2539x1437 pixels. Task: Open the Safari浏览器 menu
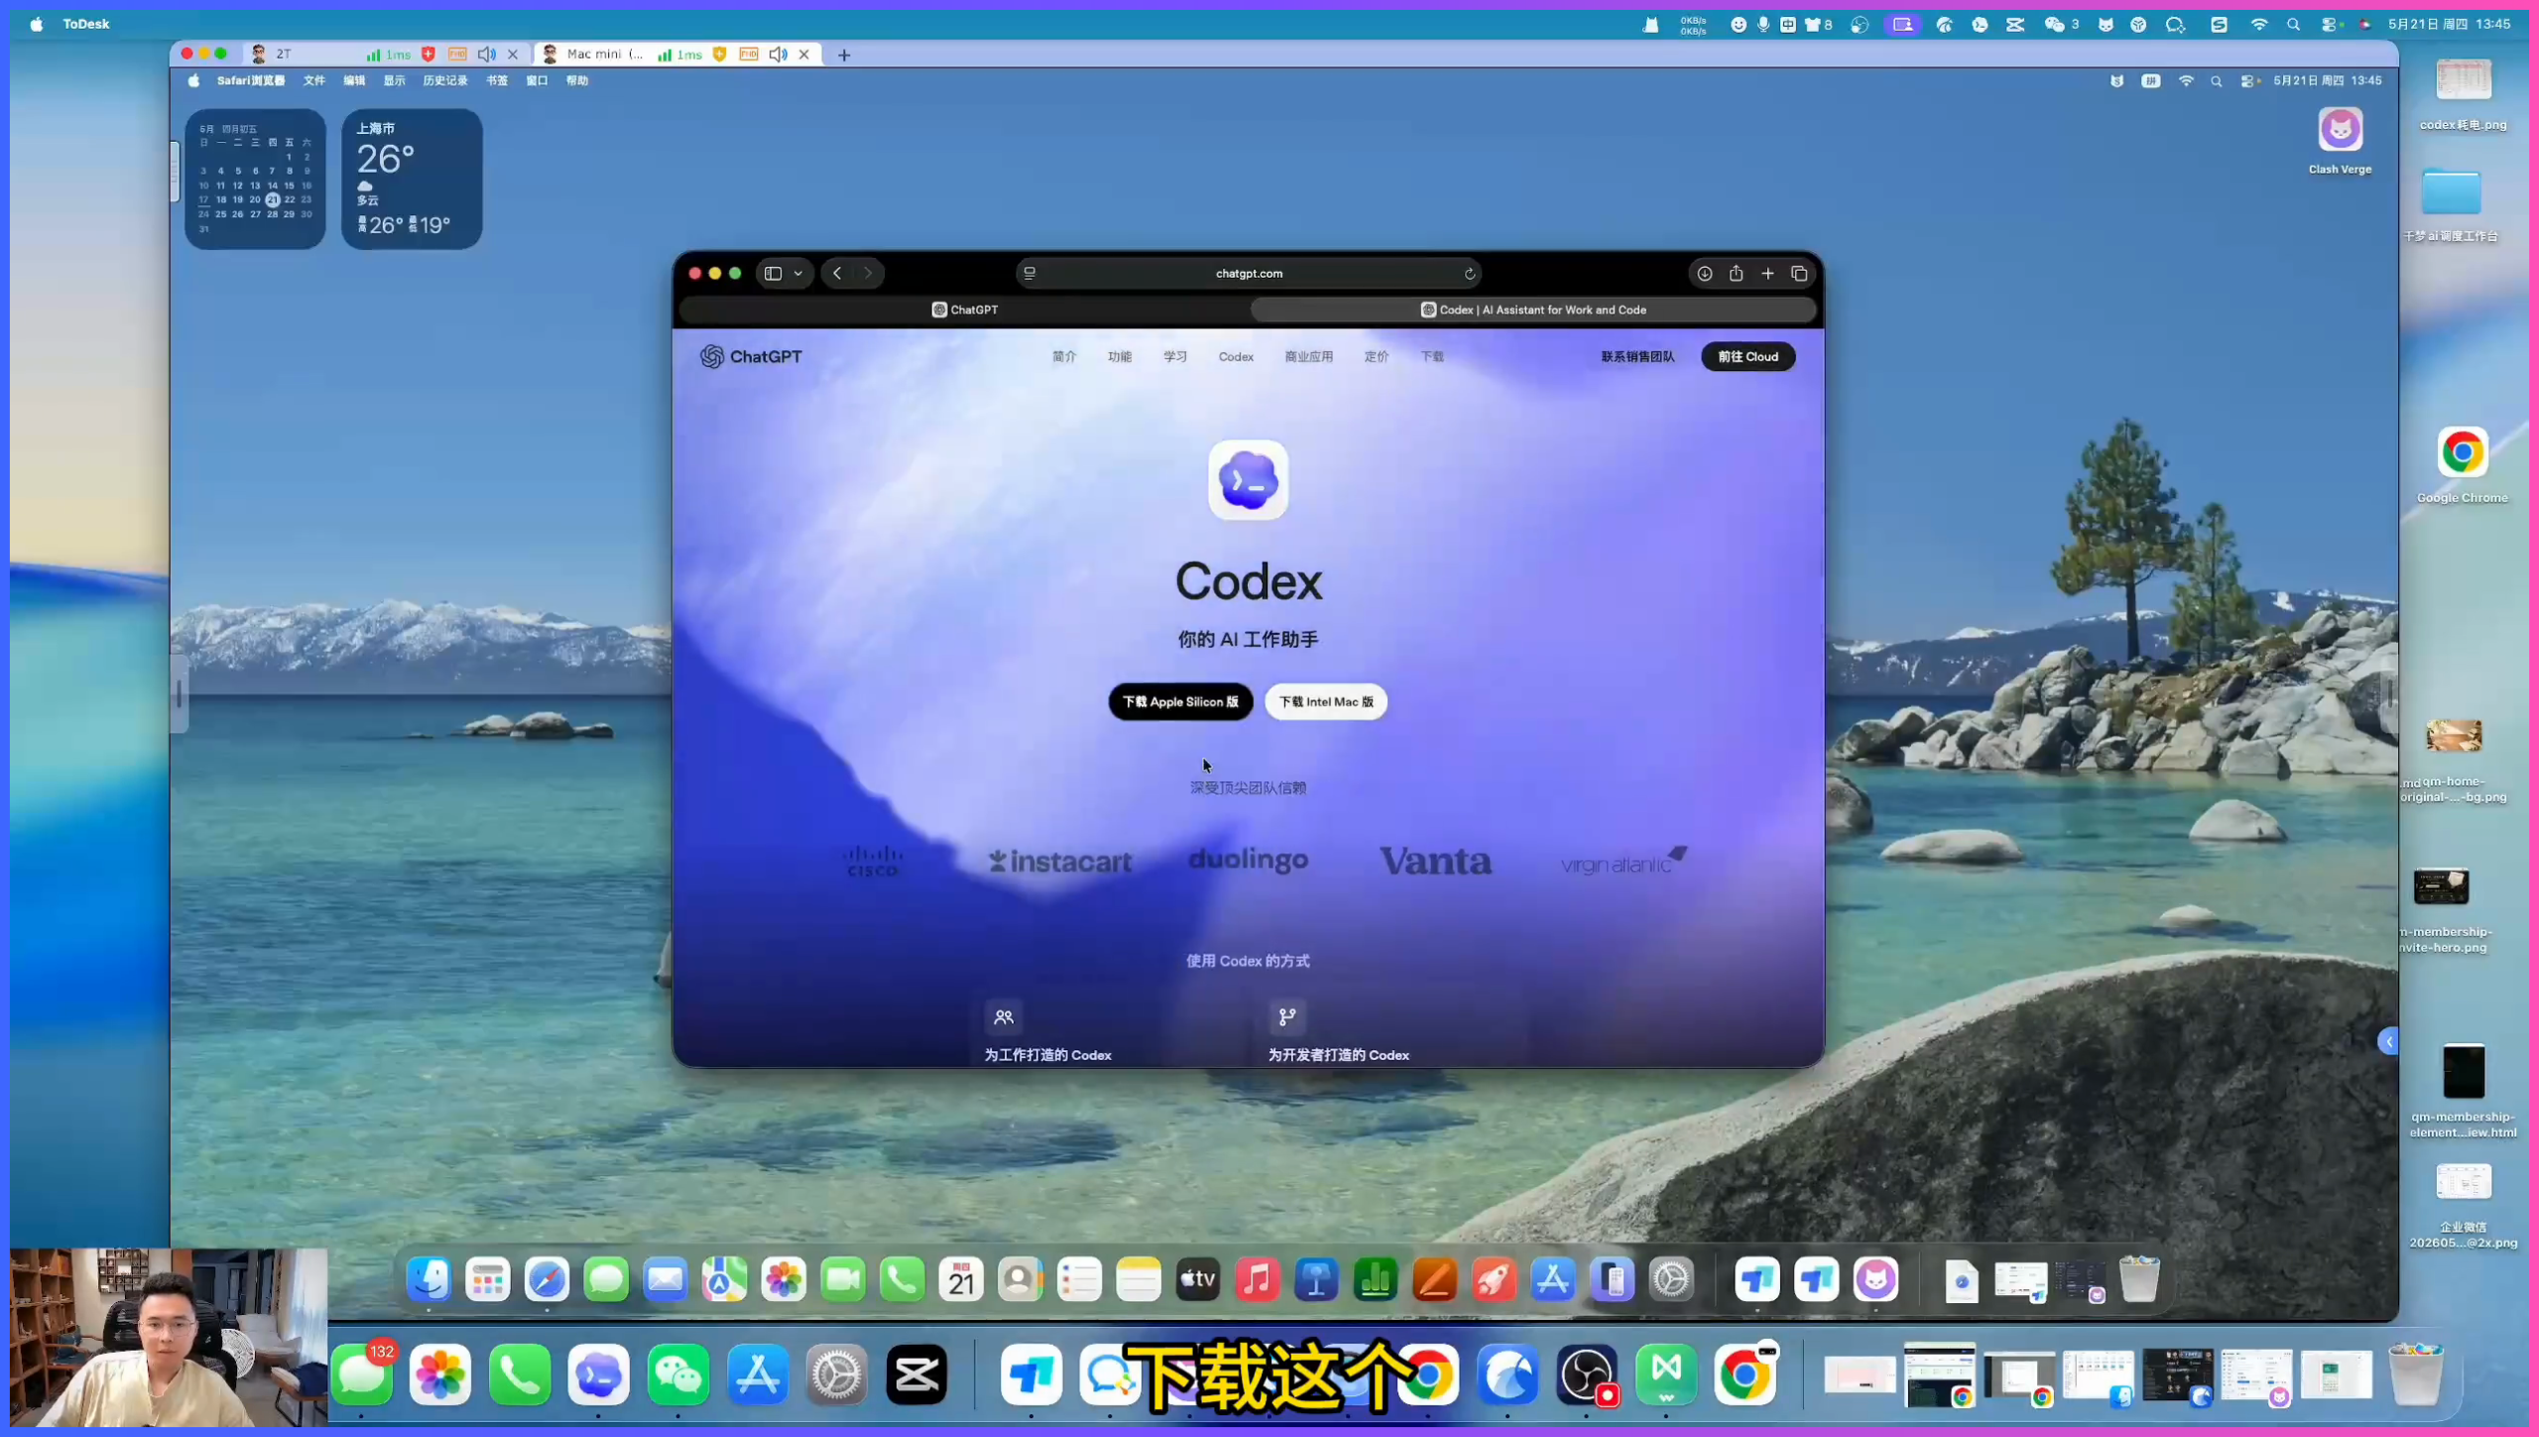tap(251, 81)
